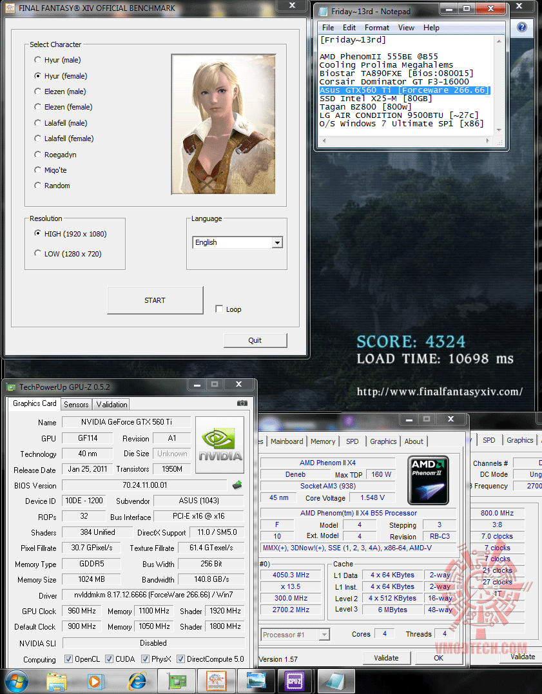Click the x 13.5 multiplier value in CPU-Z
Screen dimensions: 542x694
pos(291,586)
